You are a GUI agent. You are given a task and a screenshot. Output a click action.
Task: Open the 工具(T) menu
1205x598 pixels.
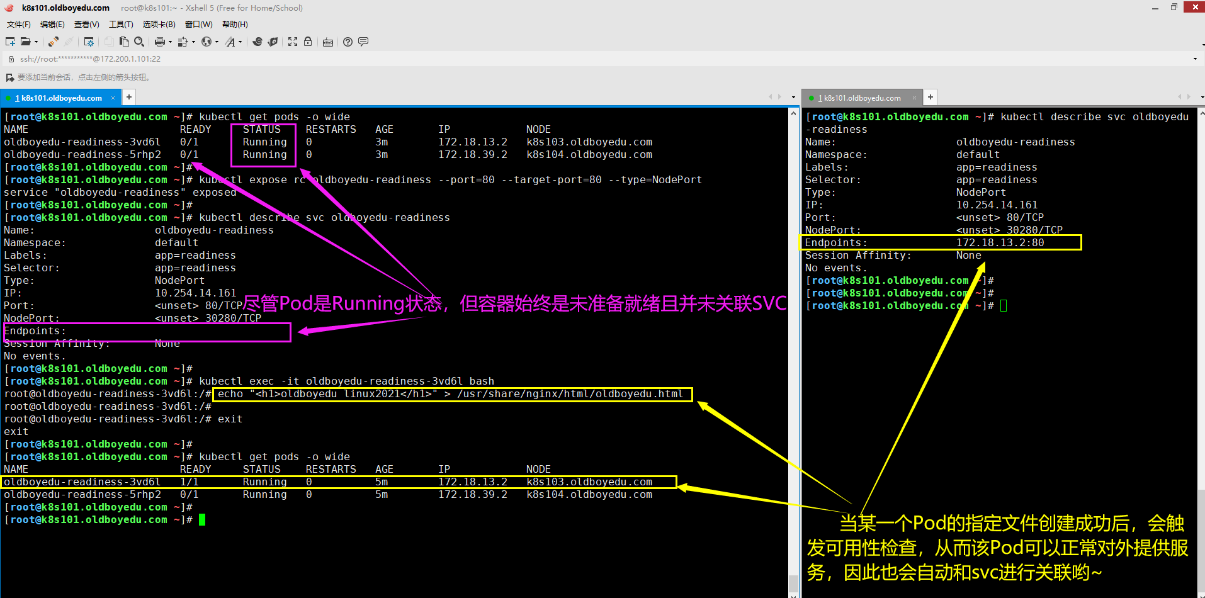(121, 25)
